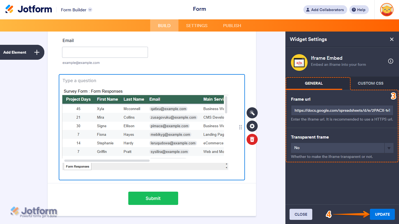The height and width of the screenshot is (224, 399).
Task: Click the Type a question placeholder
Action: pyautogui.click(x=80, y=81)
